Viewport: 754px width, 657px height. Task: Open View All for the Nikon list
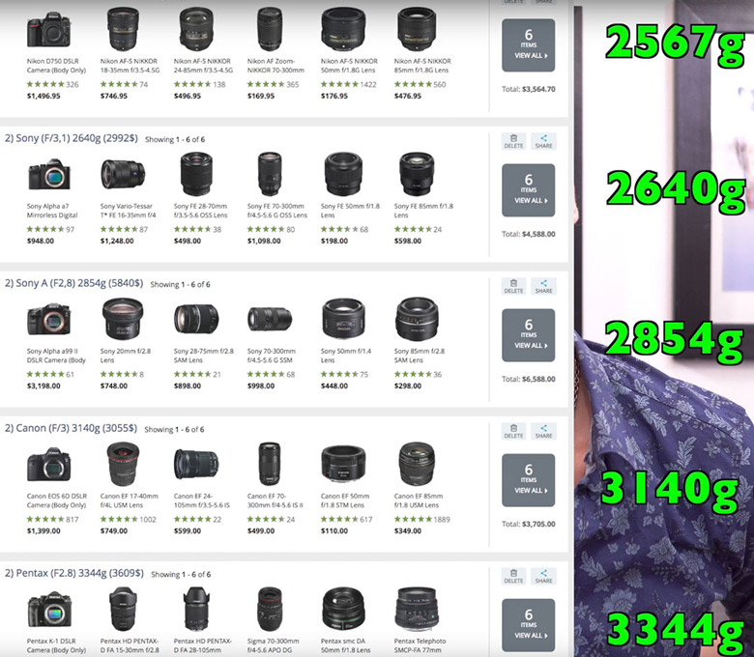(529, 45)
